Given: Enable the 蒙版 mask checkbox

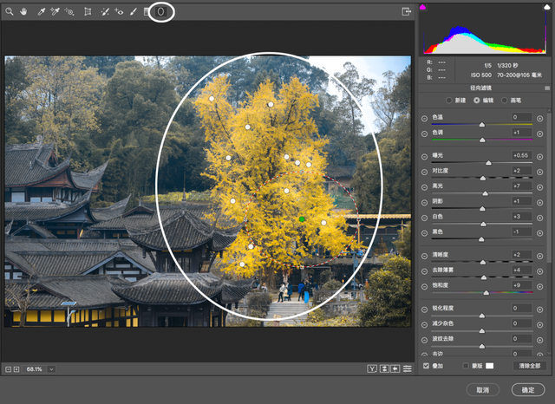Looking at the screenshot, I should (466, 366).
